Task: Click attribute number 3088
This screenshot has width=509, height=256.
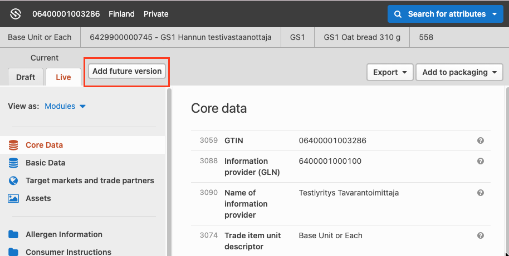Action: click(209, 160)
